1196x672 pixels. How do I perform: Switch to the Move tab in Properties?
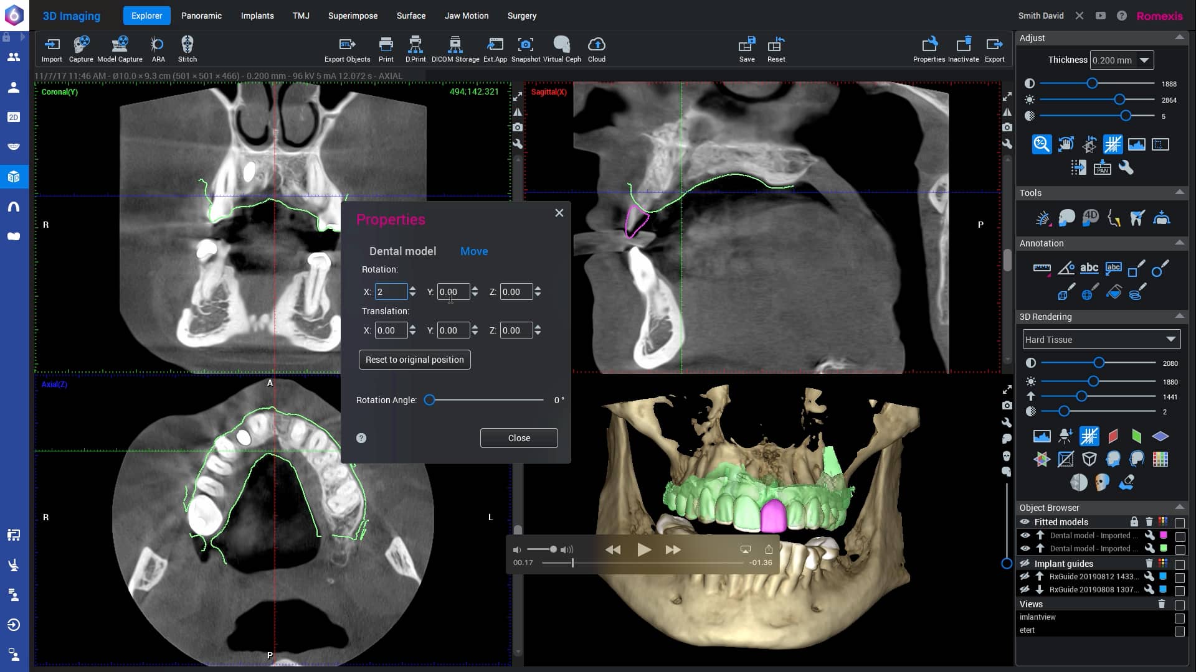[x=474, y=251]
